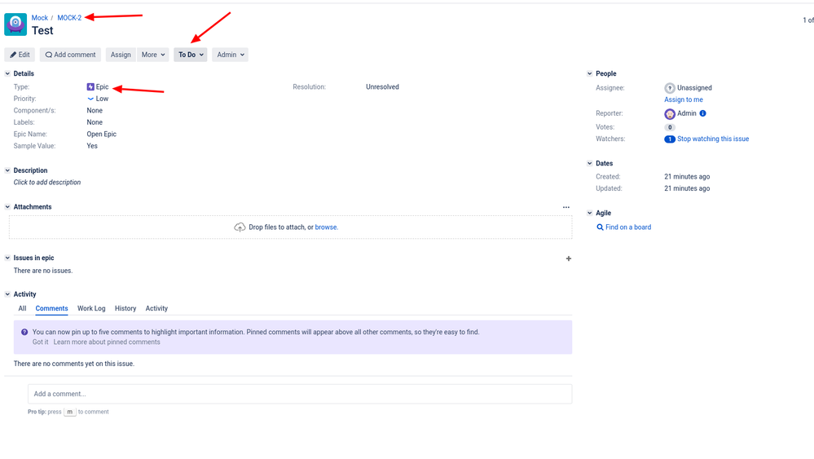Click the purple Epic type icon
The width and height of the screenshot is (814, 459).
point(90,86)
